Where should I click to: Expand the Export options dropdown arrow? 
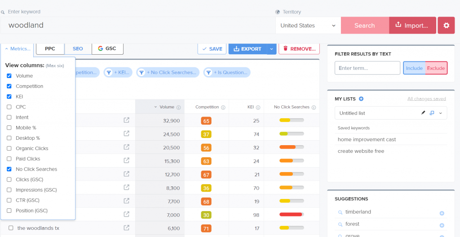(271, 49)
